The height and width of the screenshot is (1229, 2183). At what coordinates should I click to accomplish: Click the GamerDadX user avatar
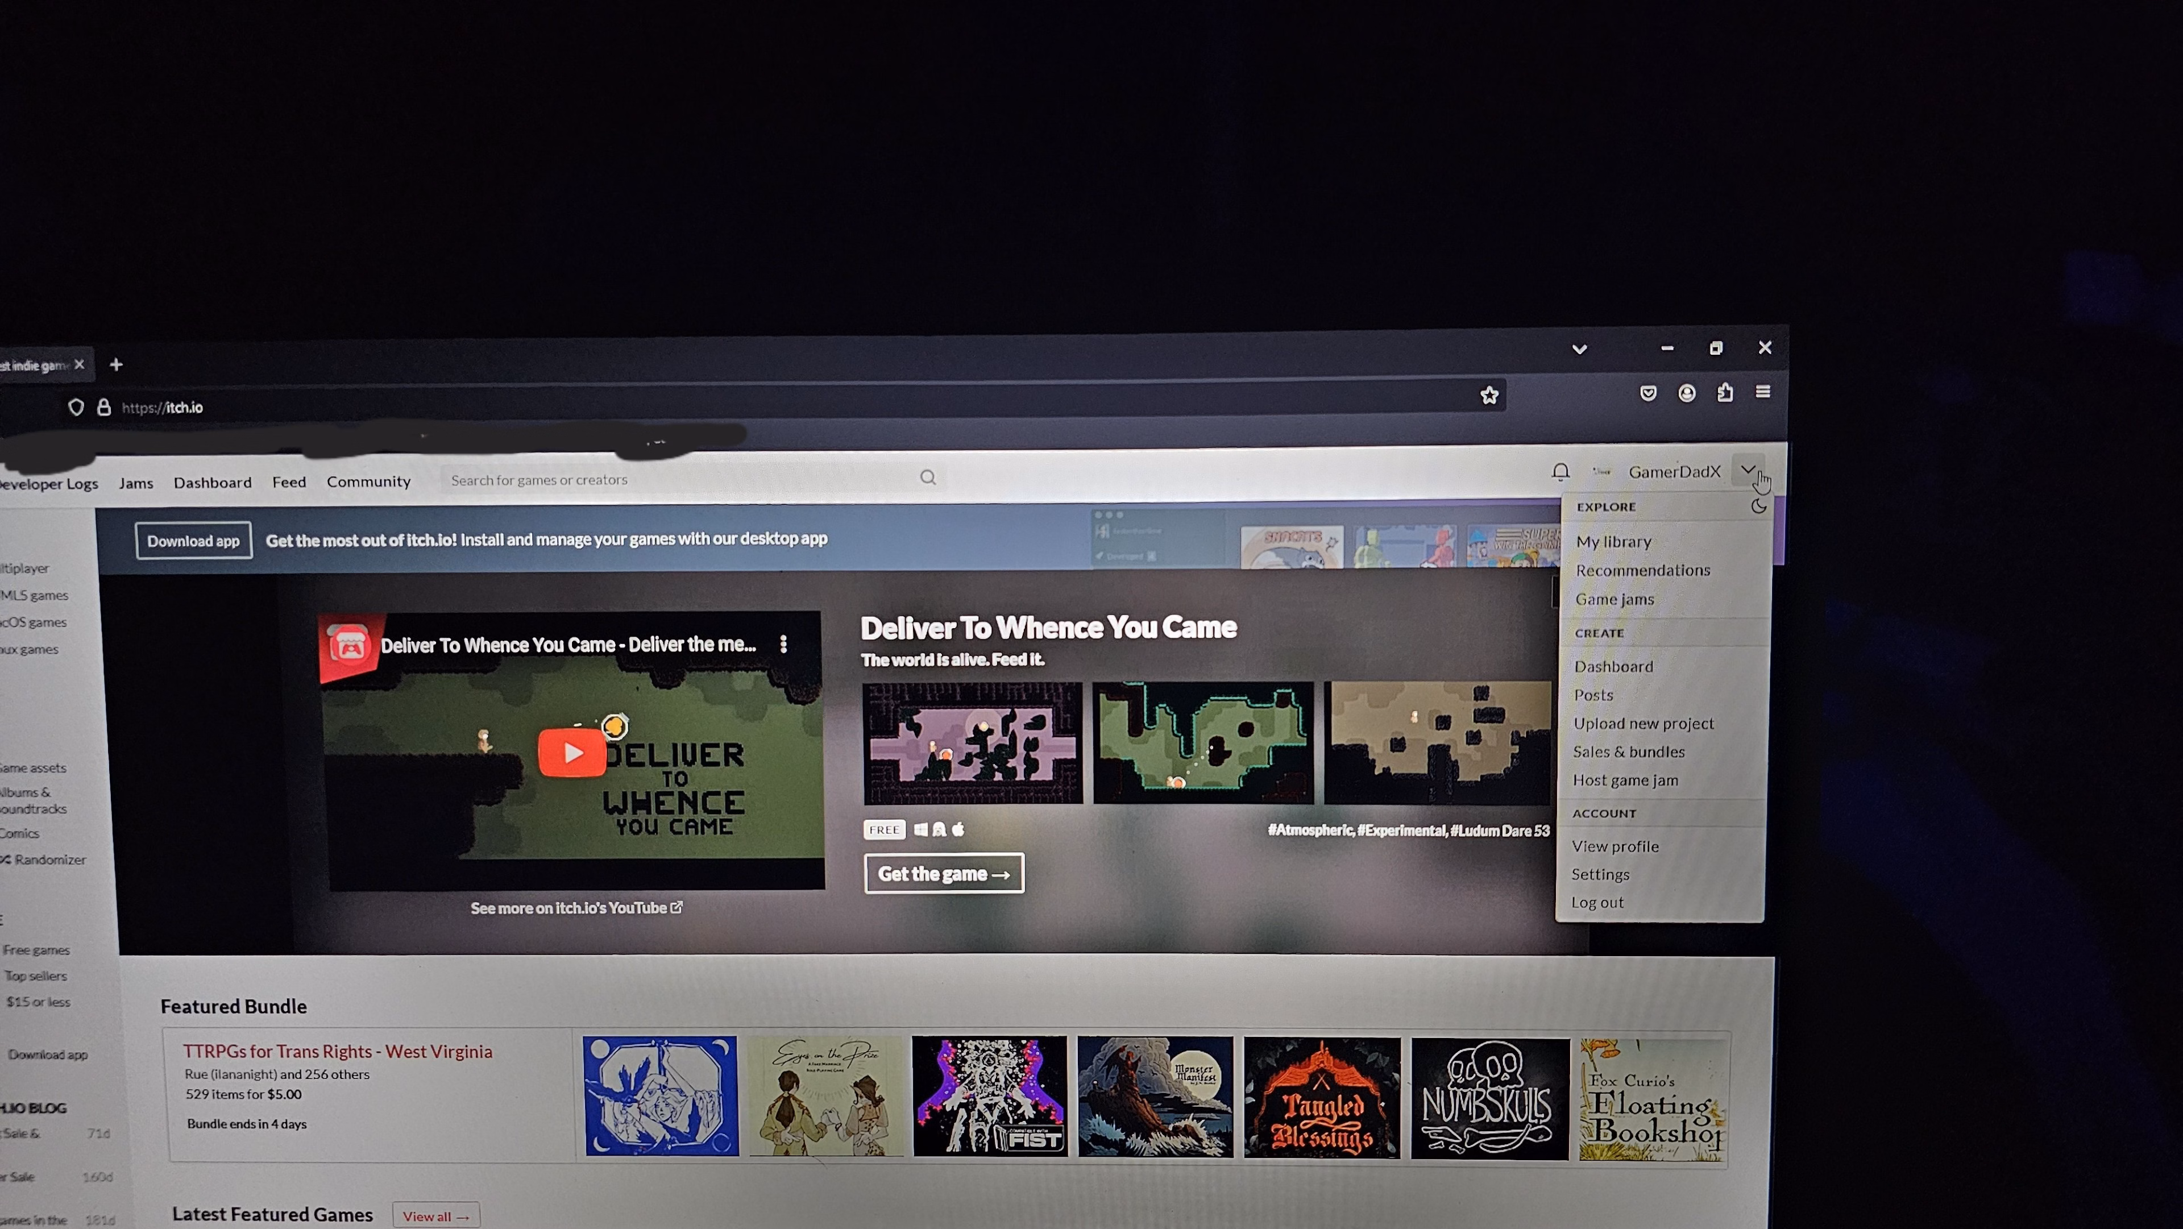[x=1601, y=471]
